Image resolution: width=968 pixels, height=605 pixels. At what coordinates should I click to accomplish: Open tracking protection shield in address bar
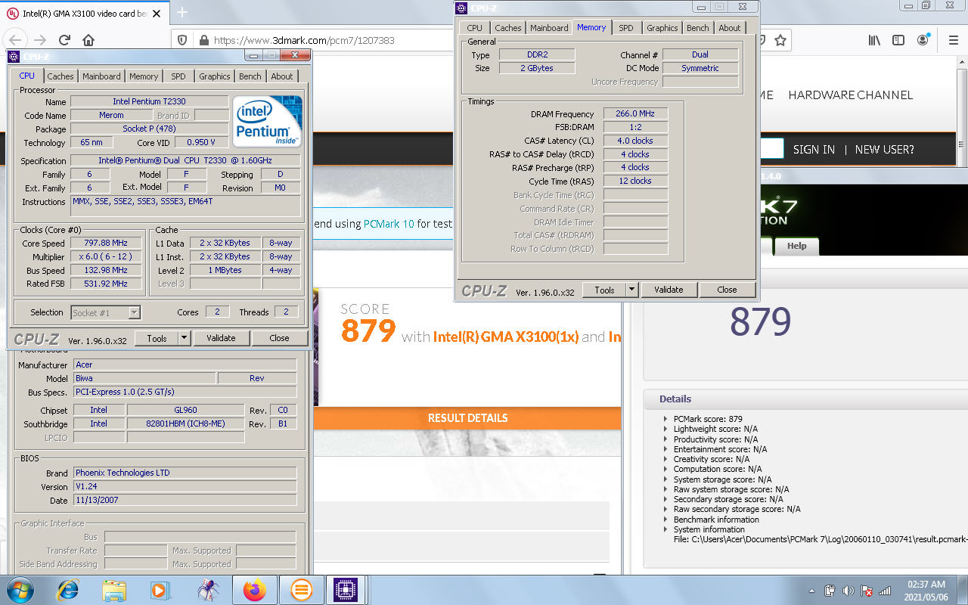click(x=182, y=40)
